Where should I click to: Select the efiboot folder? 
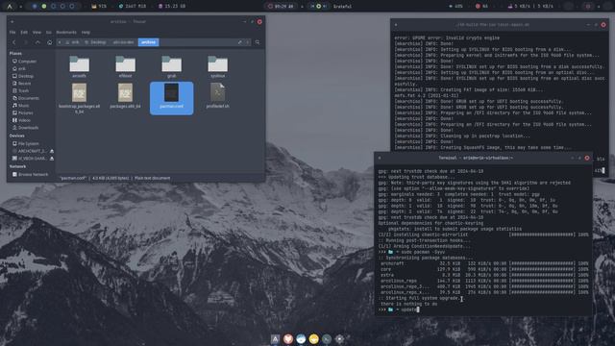point(126,66)
